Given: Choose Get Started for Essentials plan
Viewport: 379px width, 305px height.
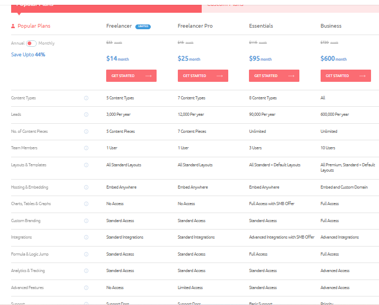Looking at the screenshot, I should tap(274, 76).
